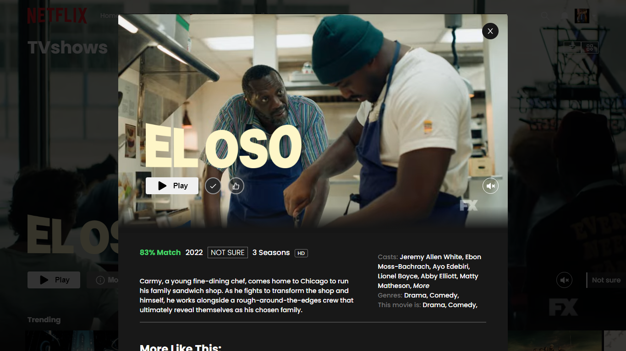Go to the Netflix logo home
The image size is (626, 351).
57,16
